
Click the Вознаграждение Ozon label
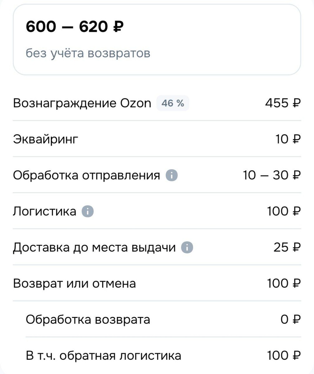82,103
